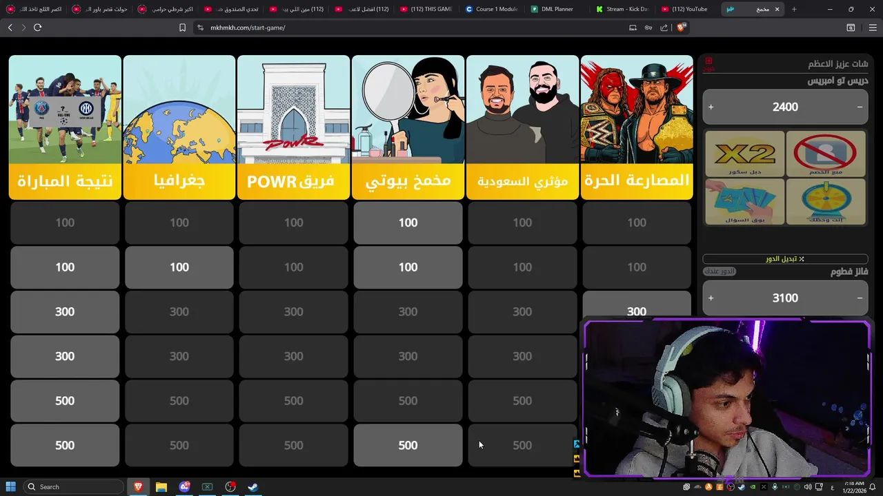Open a new browser tab
Screen dimensions: 883x496
(x=794, y=9)
